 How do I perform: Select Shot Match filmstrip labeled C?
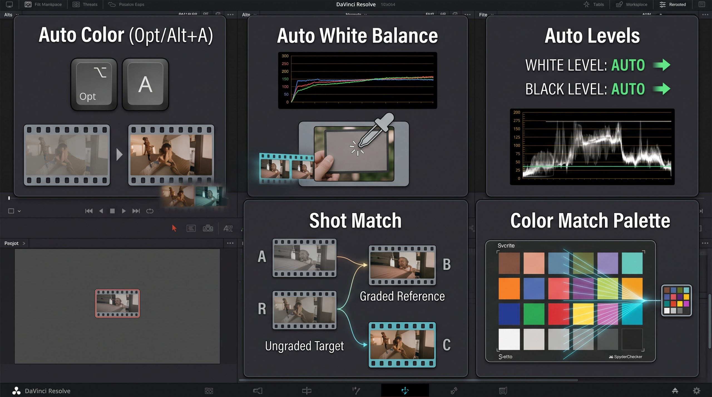402,345
